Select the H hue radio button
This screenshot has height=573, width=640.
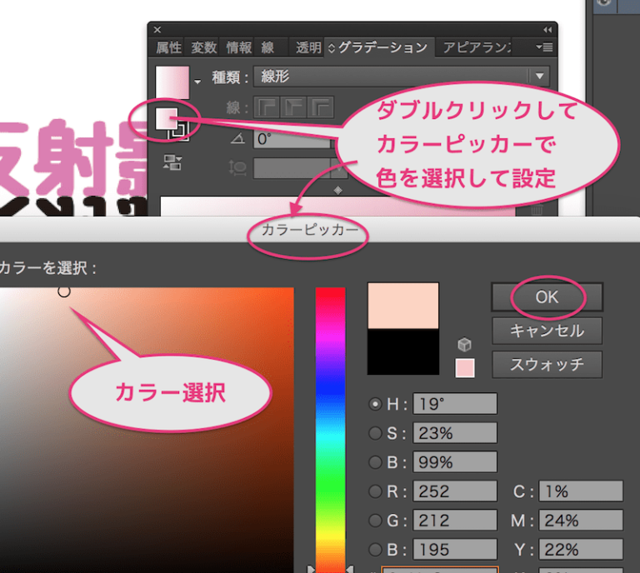pyautogui.click(x=375, y=405)
